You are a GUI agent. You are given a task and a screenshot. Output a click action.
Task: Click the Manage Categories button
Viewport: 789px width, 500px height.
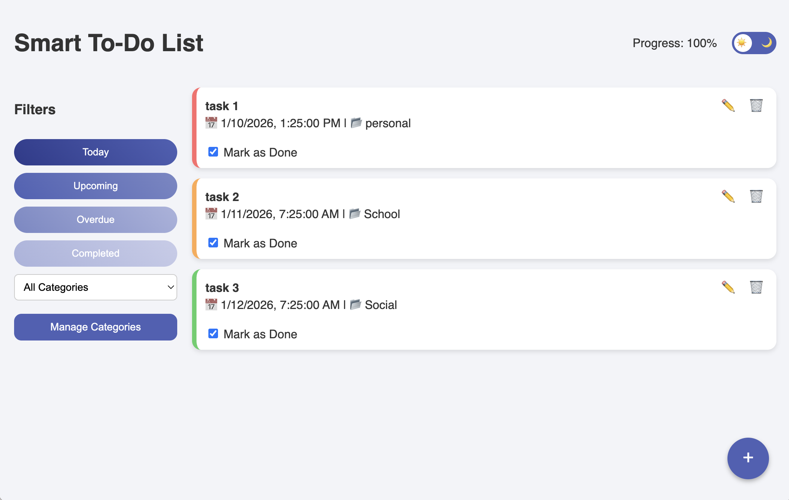click(x=95, y=327)
